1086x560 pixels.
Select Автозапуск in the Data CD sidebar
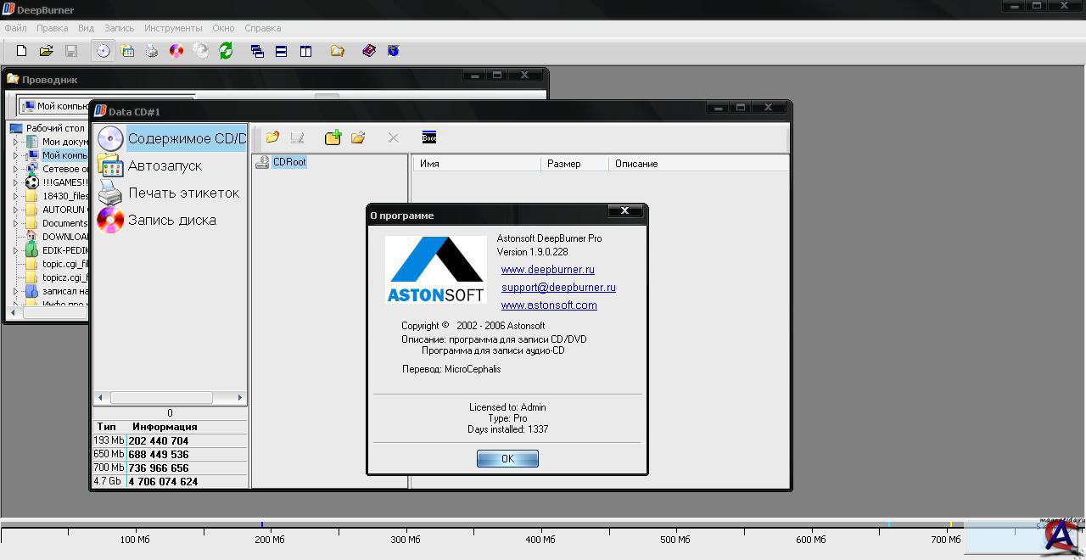(164, 165)
